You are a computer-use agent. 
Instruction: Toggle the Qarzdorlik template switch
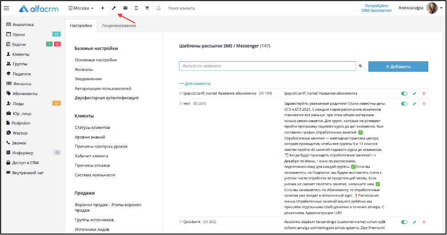click(x=404, y=222)
